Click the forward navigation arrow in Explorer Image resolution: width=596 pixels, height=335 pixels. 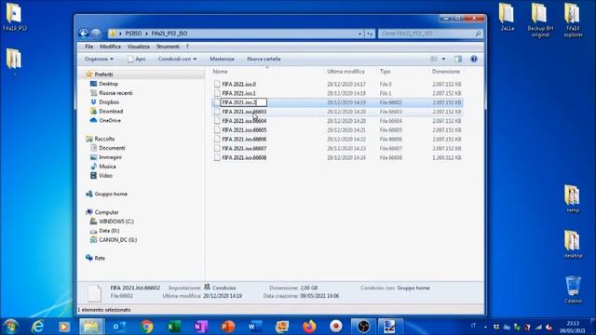96,33
